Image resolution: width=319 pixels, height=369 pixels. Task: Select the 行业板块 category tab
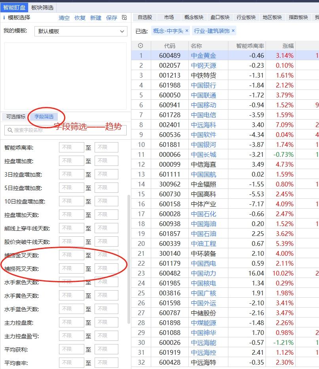pyautogui.click(x=246, y=17)
